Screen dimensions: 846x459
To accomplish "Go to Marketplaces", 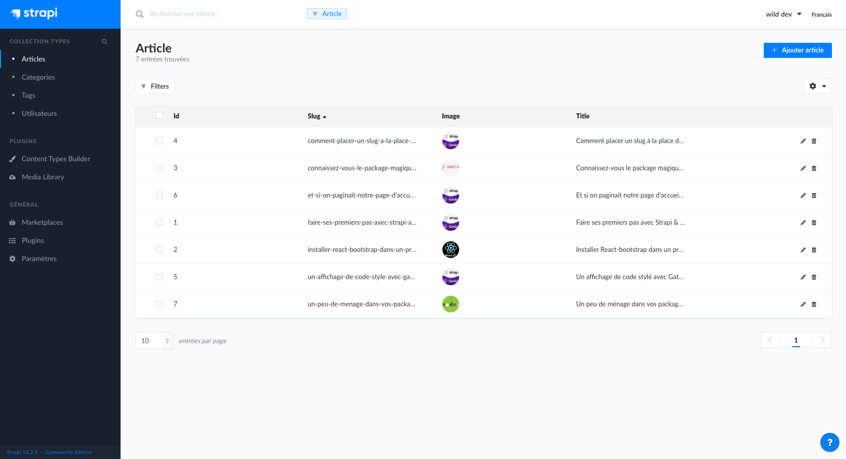I will [x=42, y=222].
